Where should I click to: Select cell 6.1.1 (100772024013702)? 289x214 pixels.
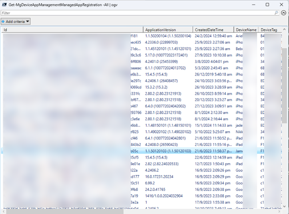[x=165, y=68]
